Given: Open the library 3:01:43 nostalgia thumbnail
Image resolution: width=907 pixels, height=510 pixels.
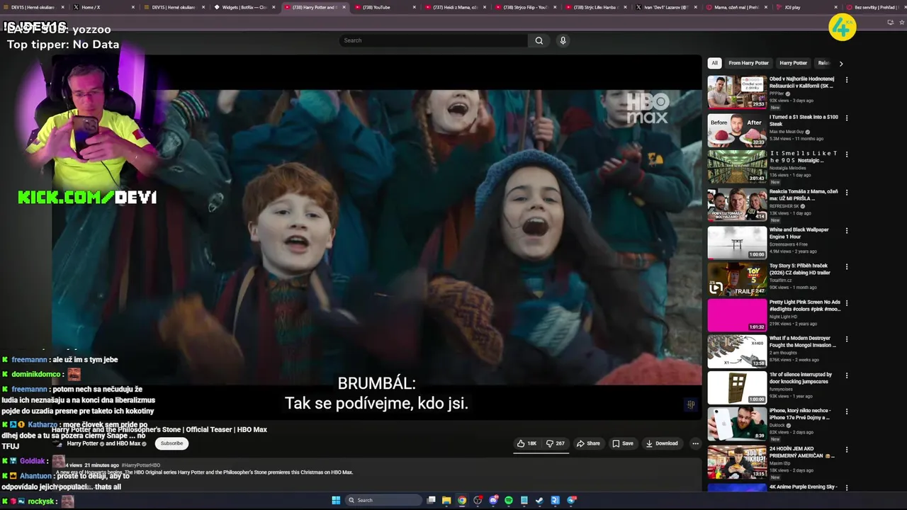Looking at the screenshot, I should click(x=737, y=166).
